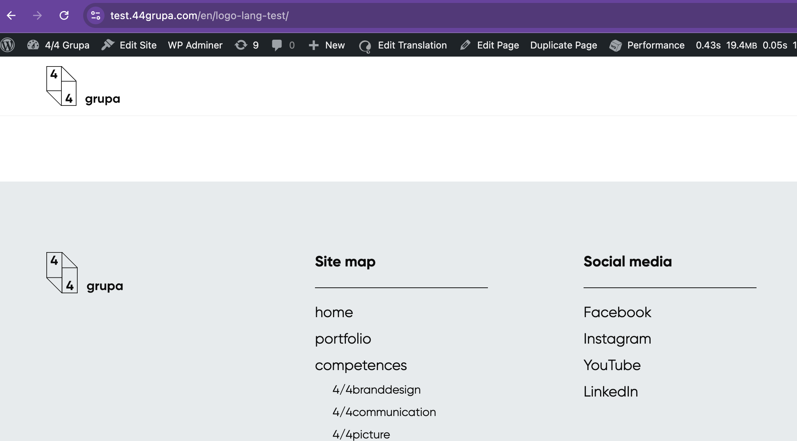The image size is (797, 441).
Task: Select Edit Site in admin bar
Action: (129, 45)
